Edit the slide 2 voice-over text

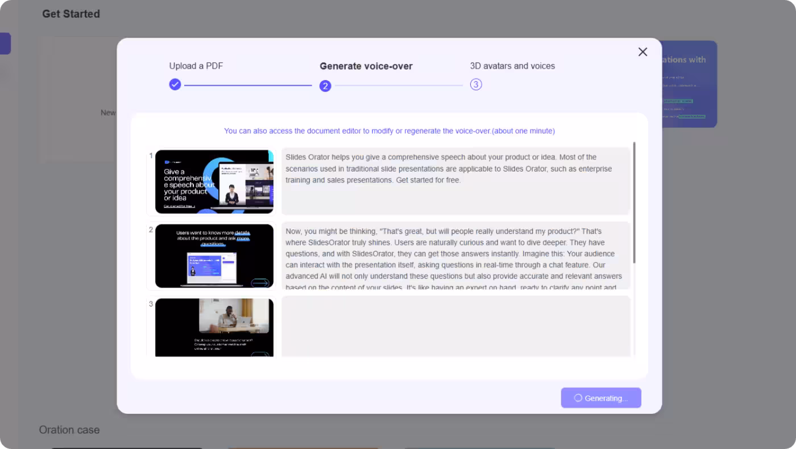[455, 256]
